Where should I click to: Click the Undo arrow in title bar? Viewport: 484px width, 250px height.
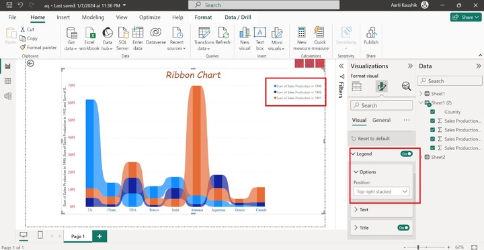[20, 5]
